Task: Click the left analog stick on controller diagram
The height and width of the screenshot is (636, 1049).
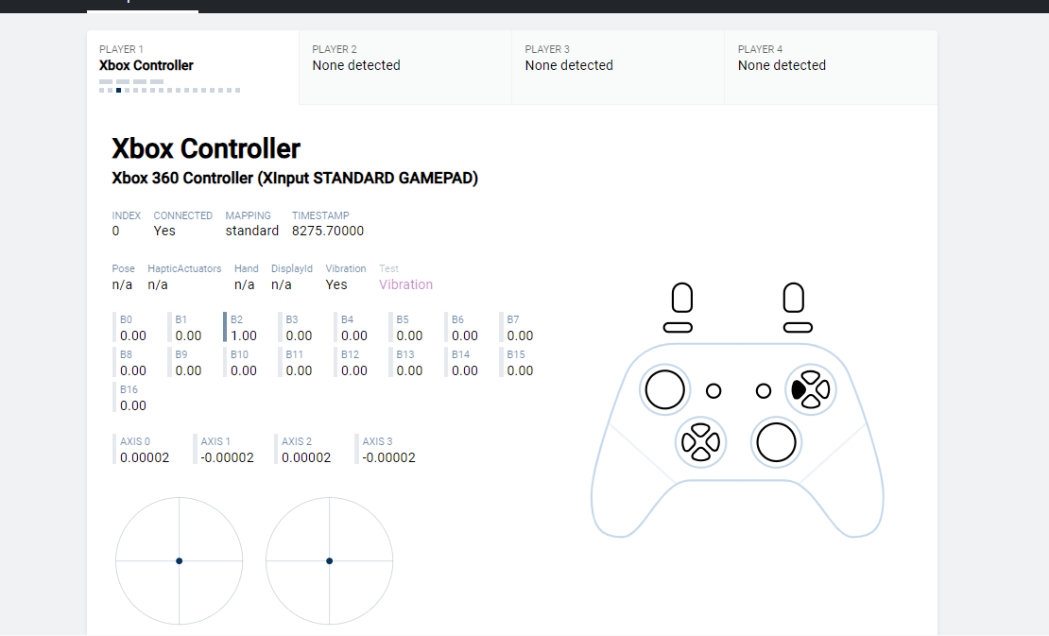Action: 665,388
